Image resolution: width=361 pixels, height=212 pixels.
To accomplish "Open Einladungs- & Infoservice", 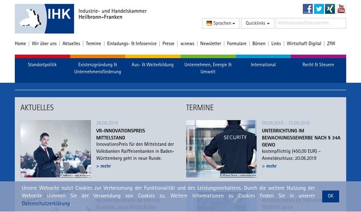I will pyautogui.click(x=132, y=43).
